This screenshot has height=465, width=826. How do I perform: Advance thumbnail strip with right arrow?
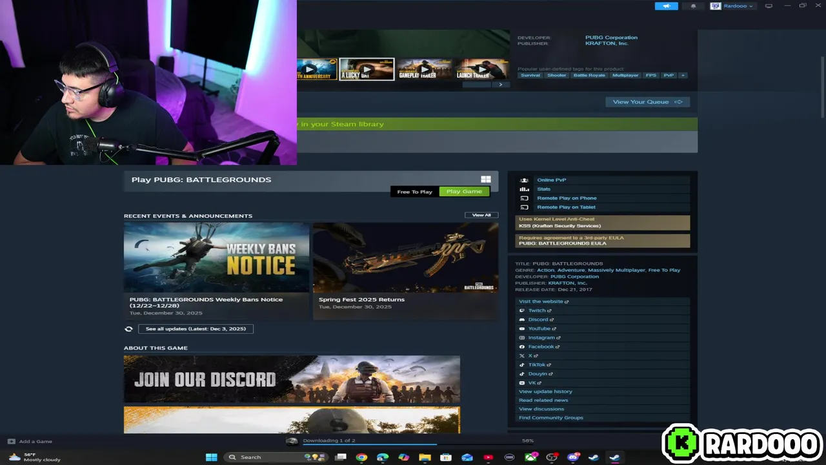[x=500, y=85]
